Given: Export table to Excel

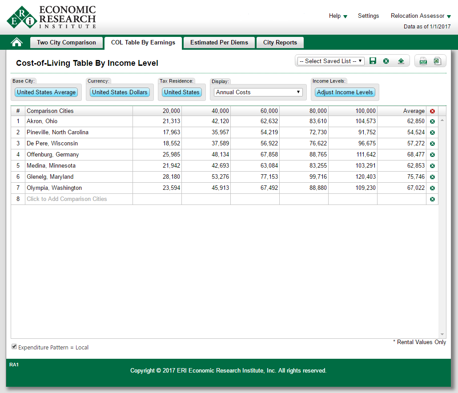Looking at the screenshot, I should 437,61.
